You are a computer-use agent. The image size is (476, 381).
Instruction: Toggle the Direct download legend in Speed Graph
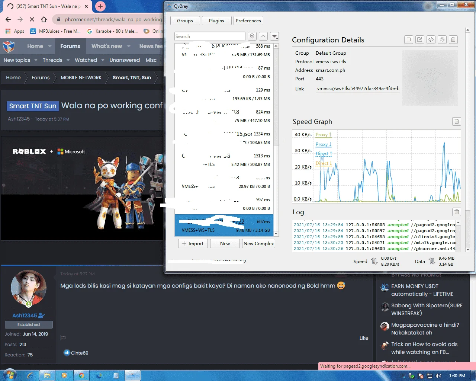point(324,163)
